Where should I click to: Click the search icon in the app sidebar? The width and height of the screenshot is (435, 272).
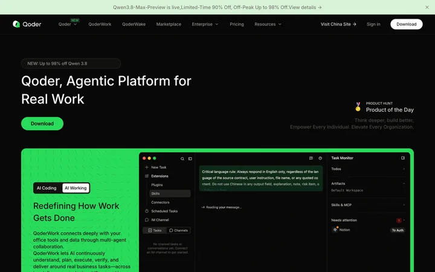tap(182, 159)
